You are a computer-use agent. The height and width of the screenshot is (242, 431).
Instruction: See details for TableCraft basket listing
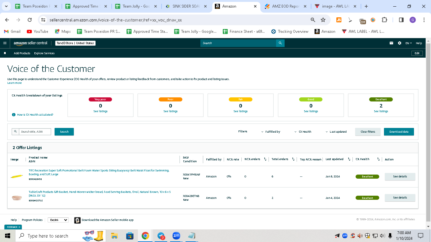[x=400, y=198]
